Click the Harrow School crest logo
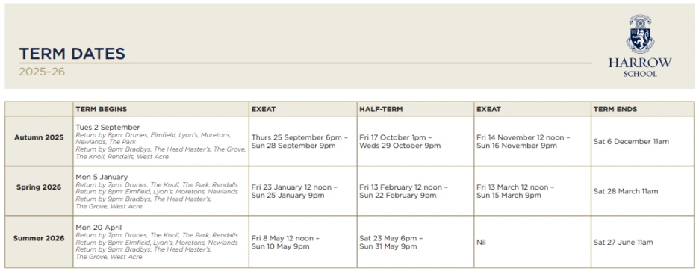Viewport: 699px width, 271px height. 640,34
